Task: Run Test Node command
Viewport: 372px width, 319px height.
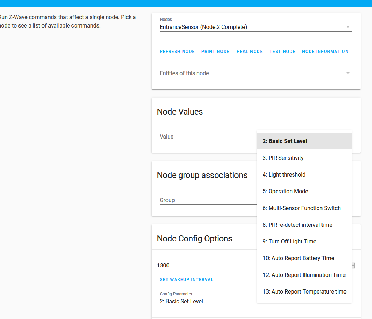Action: (282, 52)
